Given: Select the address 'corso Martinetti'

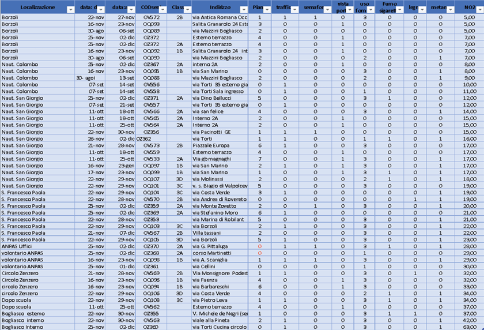Looking at the screenshot, I should tap(220, 253).
